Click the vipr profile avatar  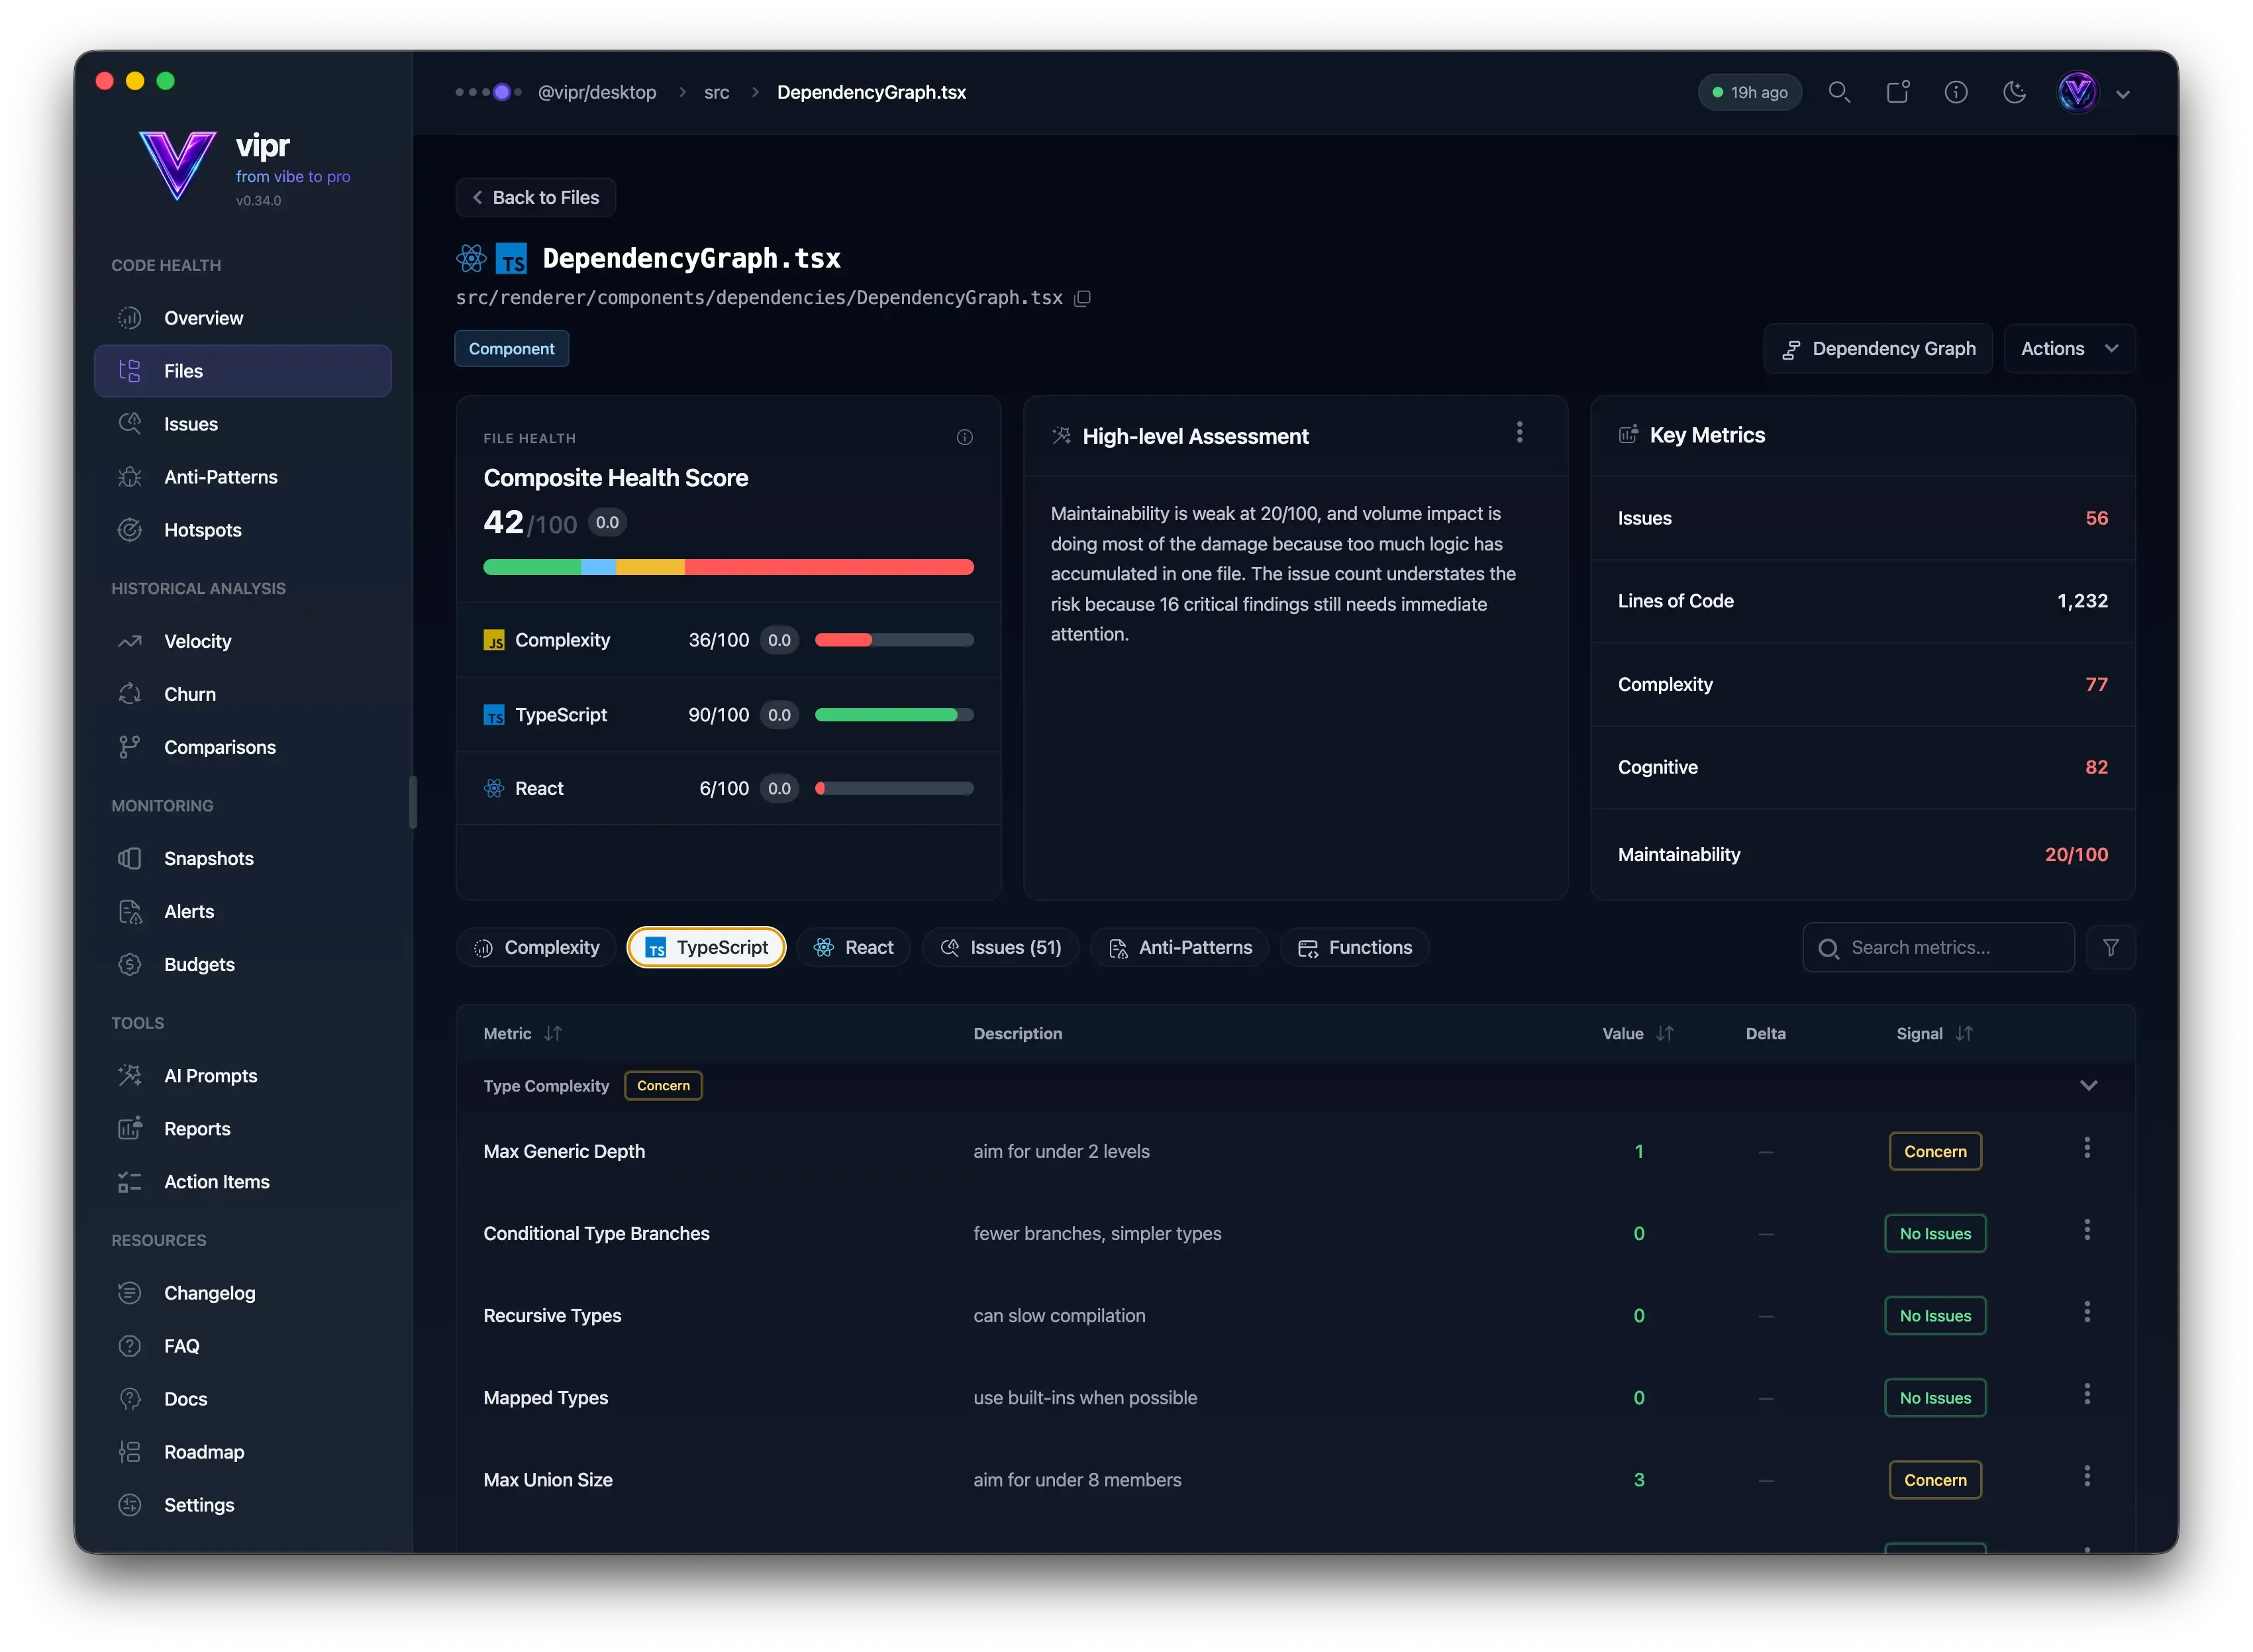tap(2077, 92)
